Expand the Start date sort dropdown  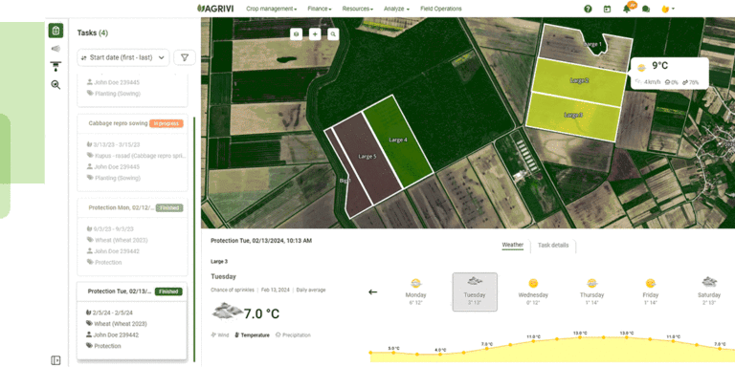point(122,57)
